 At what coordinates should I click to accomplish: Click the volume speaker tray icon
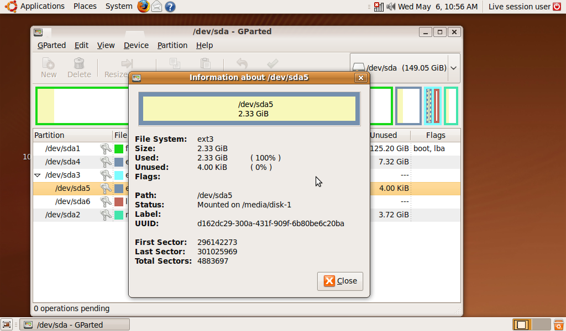(x=391, y=7)
